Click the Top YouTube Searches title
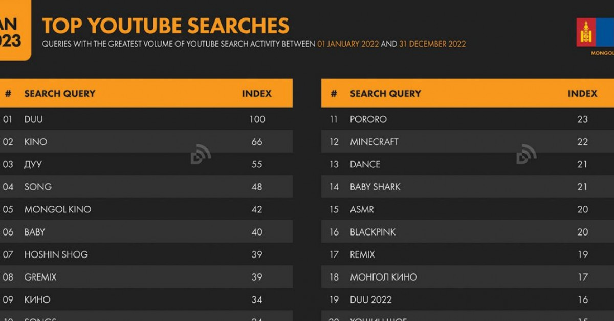 165,26
